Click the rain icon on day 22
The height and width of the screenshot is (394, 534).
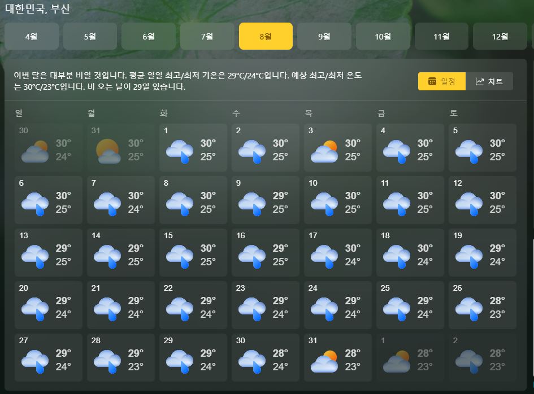(x=180, y=309)
